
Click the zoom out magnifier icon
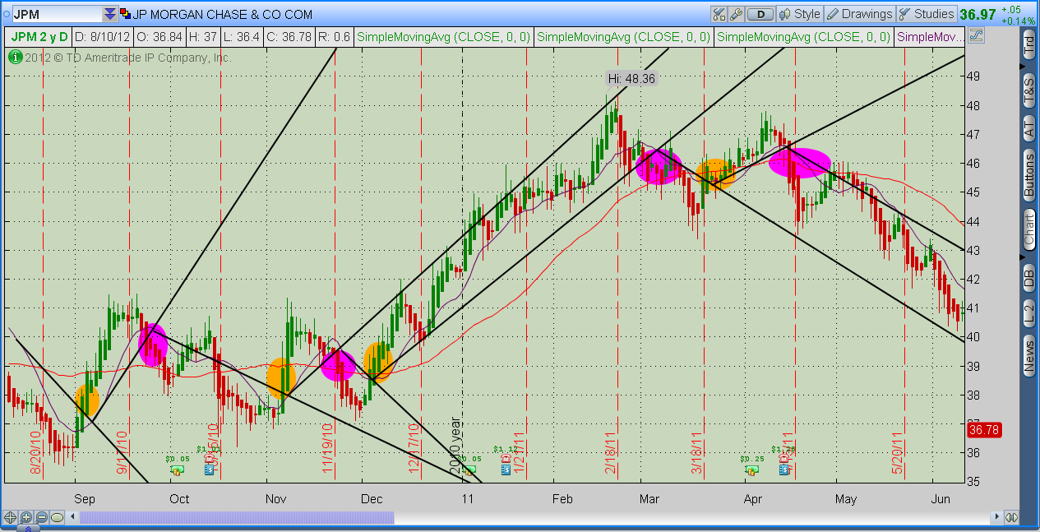point(41,517)
